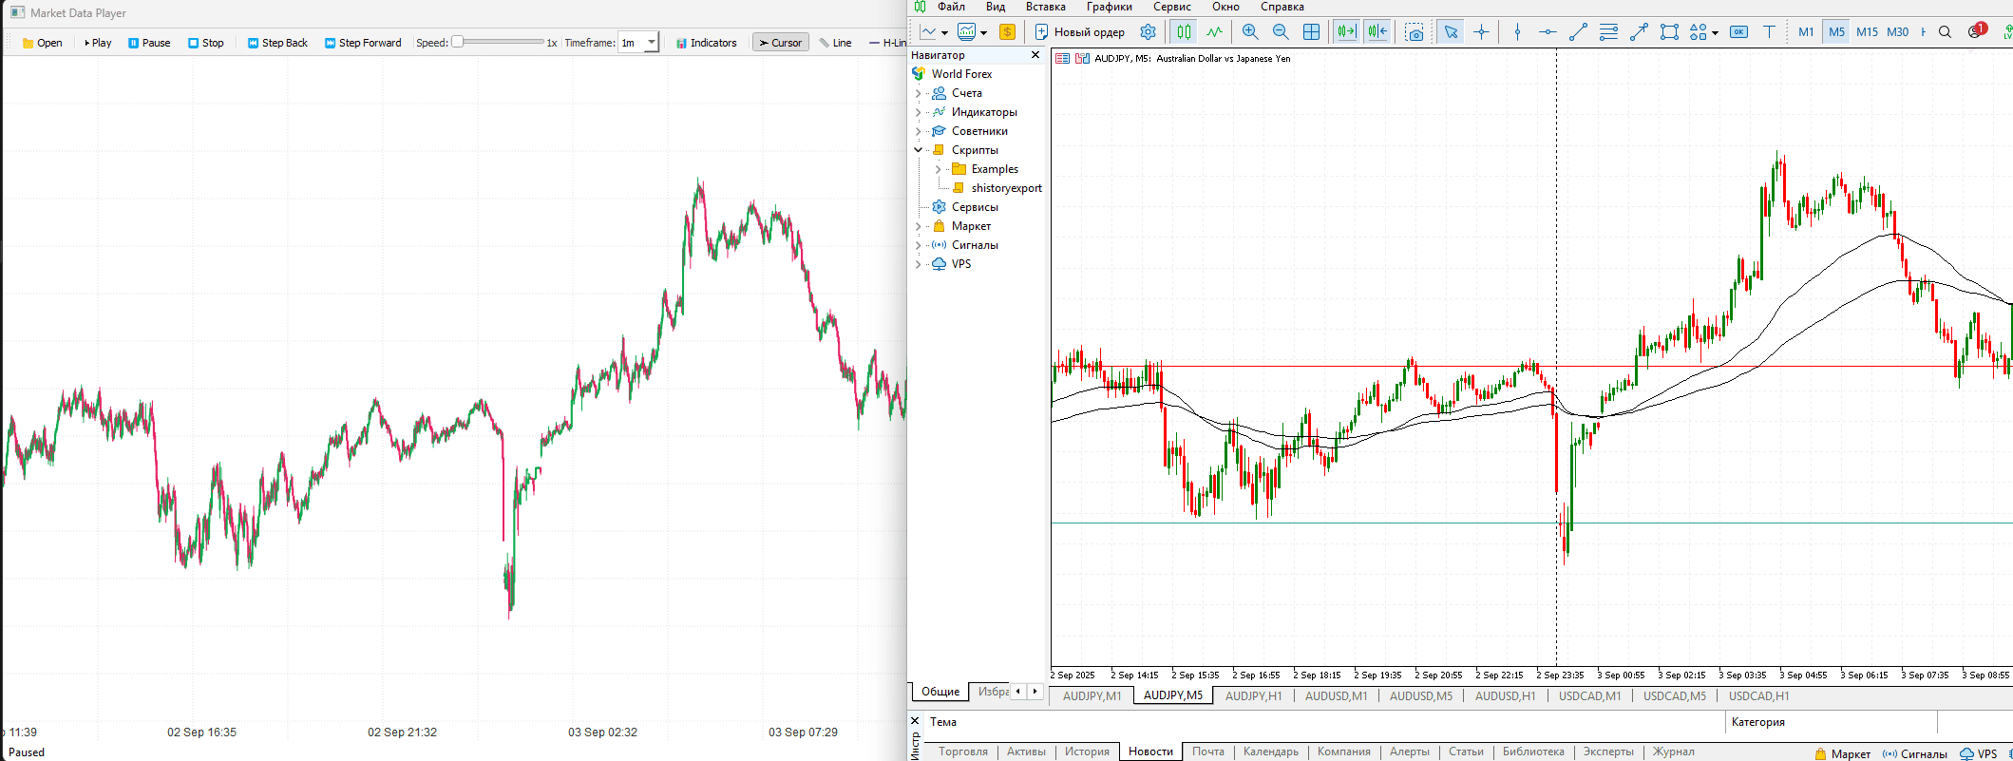The width and height of the screenshot is (2013, 761).
Task: Collapse the Скрипты tree node
Action: point(918,150)
